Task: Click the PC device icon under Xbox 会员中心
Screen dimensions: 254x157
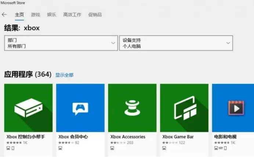Action: [x=60, y=148]
